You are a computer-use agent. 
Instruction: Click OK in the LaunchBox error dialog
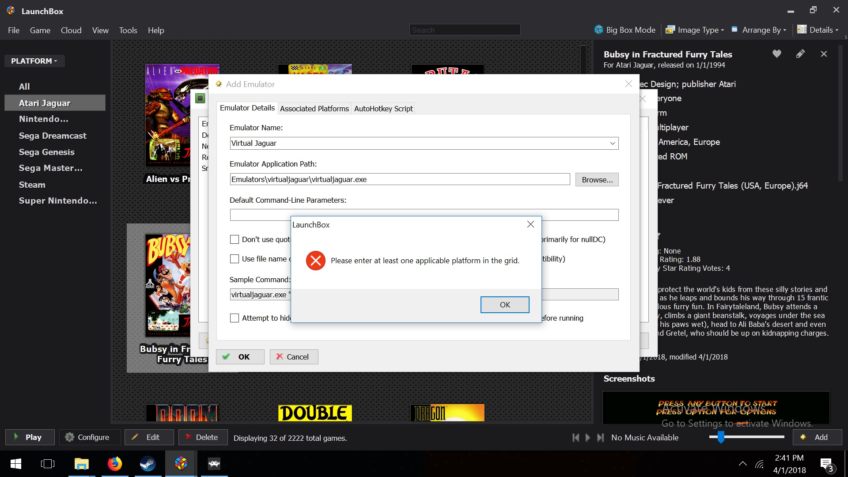point(505,305)
